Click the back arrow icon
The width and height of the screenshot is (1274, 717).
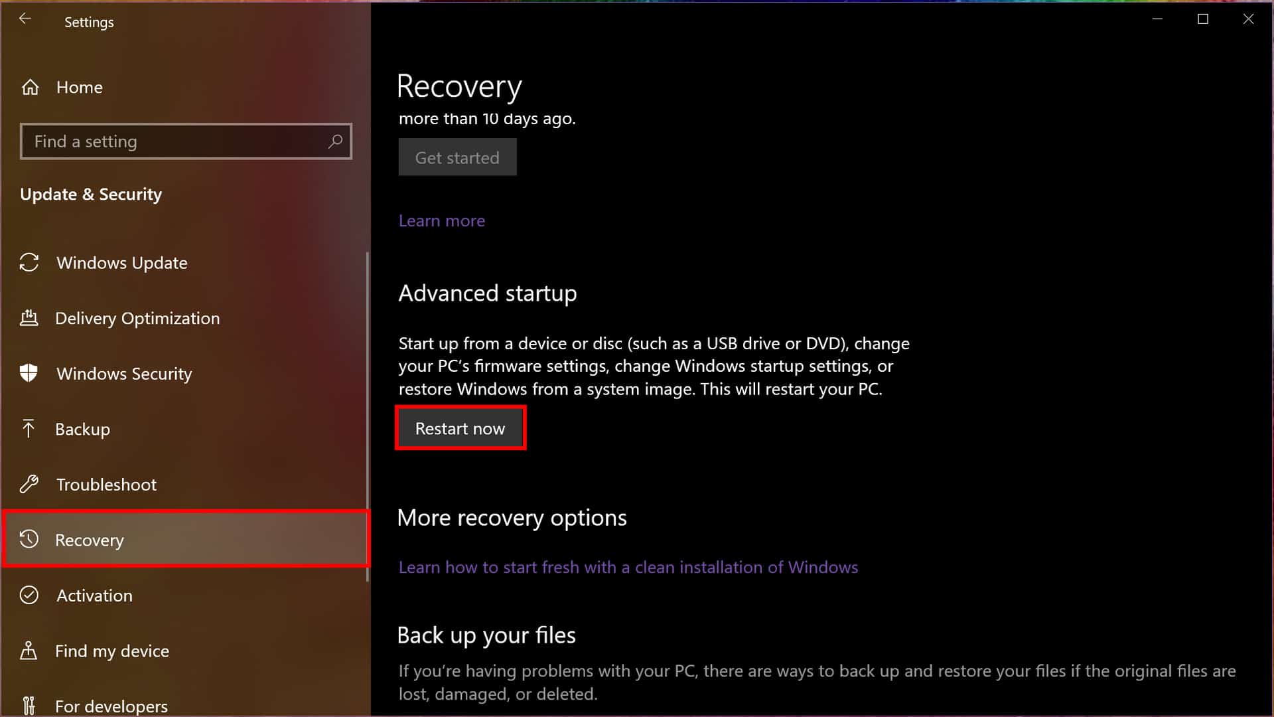pos(25,19)
